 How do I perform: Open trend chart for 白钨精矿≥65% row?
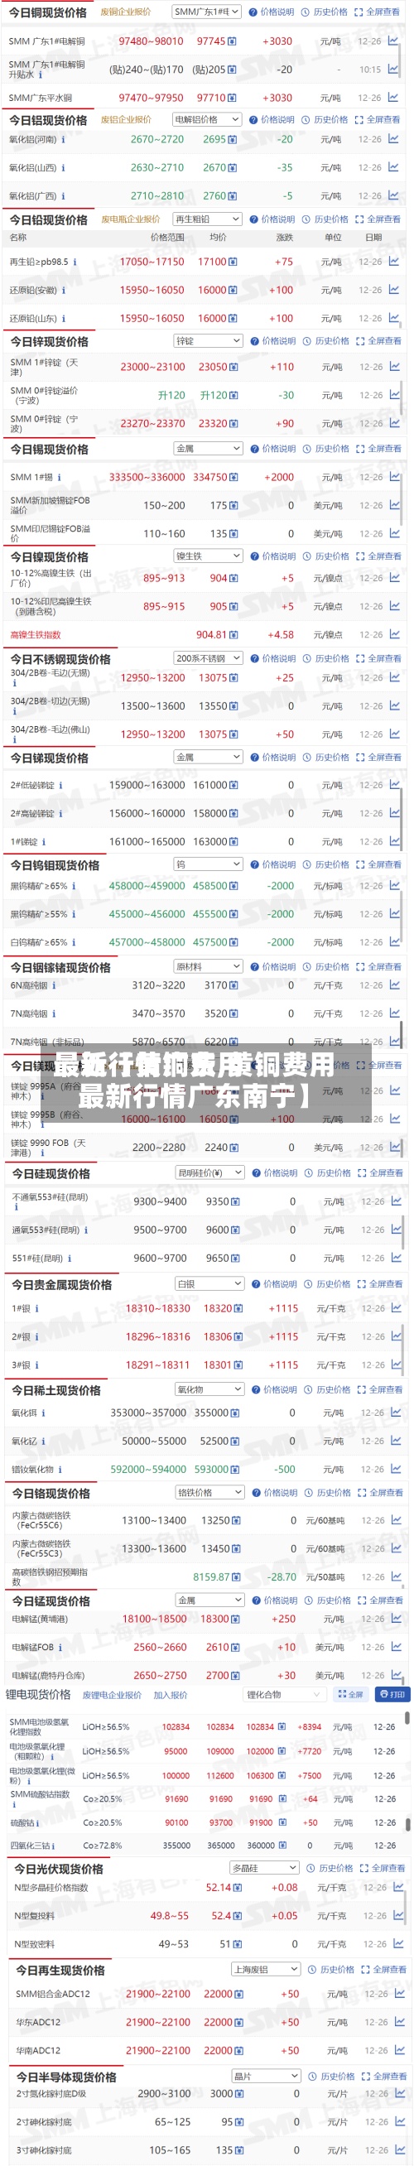[x=395, y=942]
